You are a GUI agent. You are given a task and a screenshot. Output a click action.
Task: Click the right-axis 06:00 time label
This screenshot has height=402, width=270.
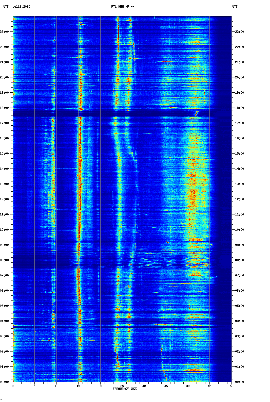pos(240,291)
